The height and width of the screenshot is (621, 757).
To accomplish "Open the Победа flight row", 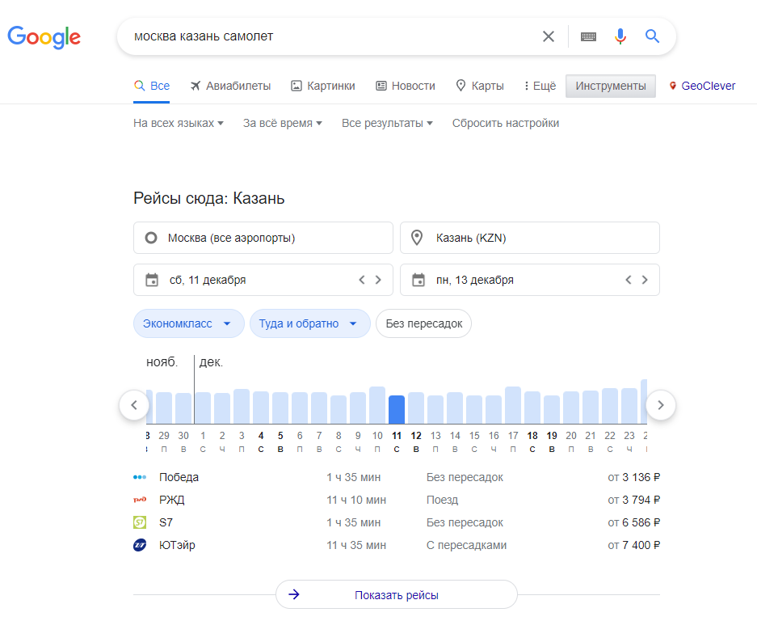I will 397,477.
